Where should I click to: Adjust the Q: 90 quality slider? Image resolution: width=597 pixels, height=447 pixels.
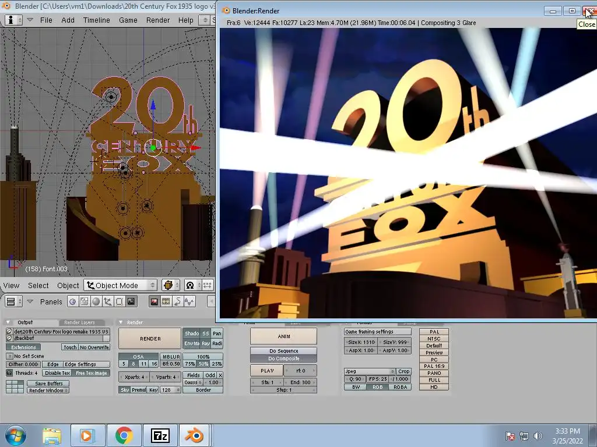(x=355, y=379)
